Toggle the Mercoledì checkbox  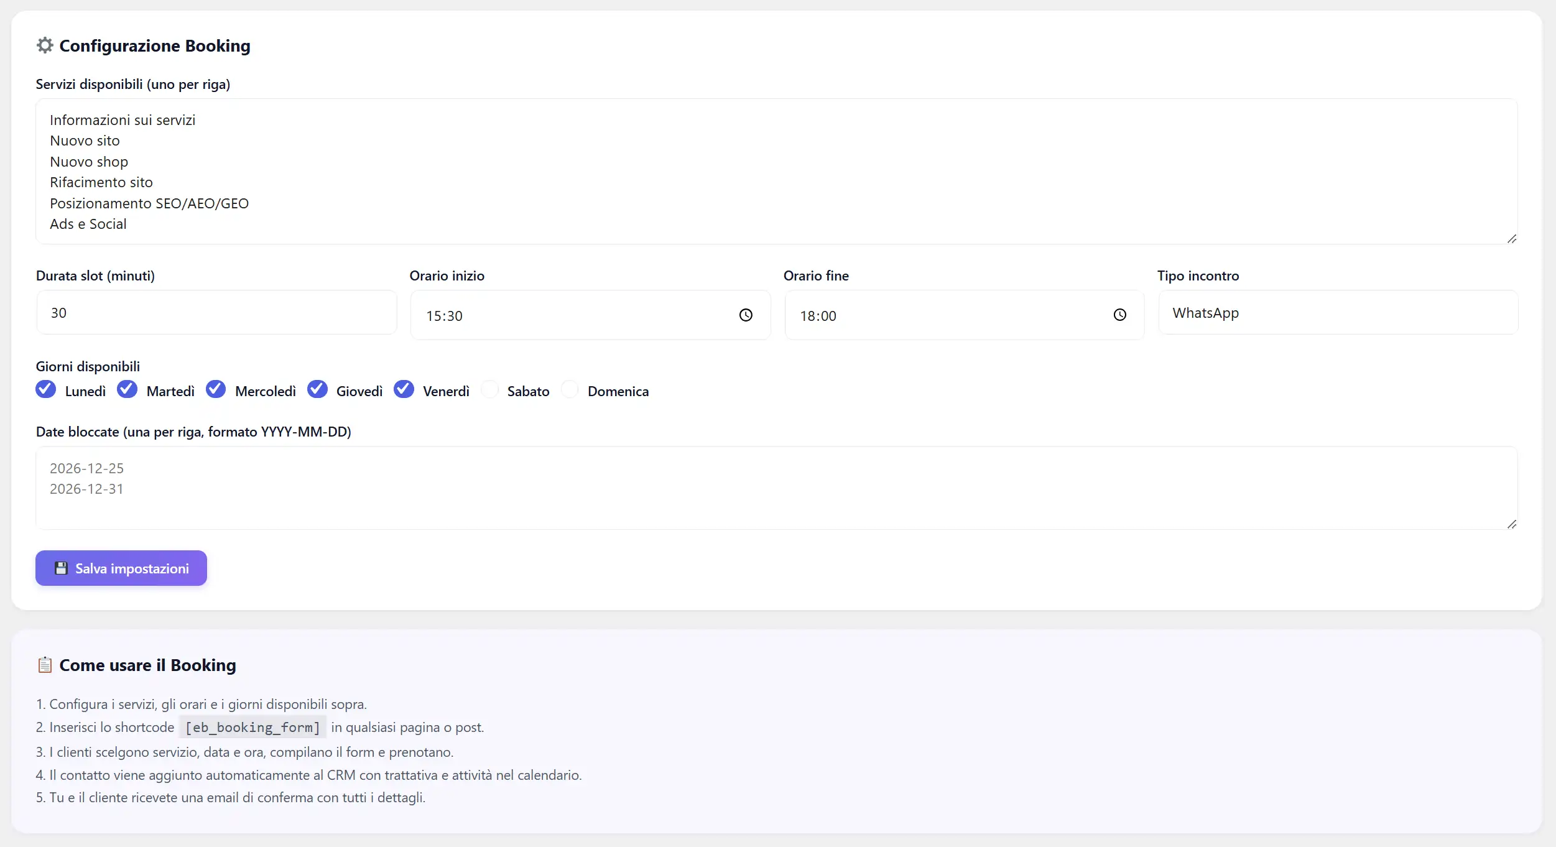click(216, 389)
